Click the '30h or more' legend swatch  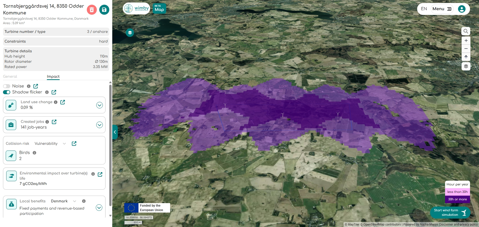(x=457, y=199)
